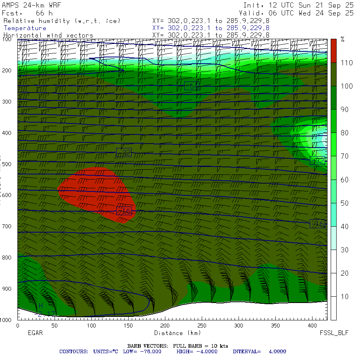Click the blue XY coordinates line beside Temperature
Image resolution: width=356 pixels, height=356 pixels.
(211, 28)
